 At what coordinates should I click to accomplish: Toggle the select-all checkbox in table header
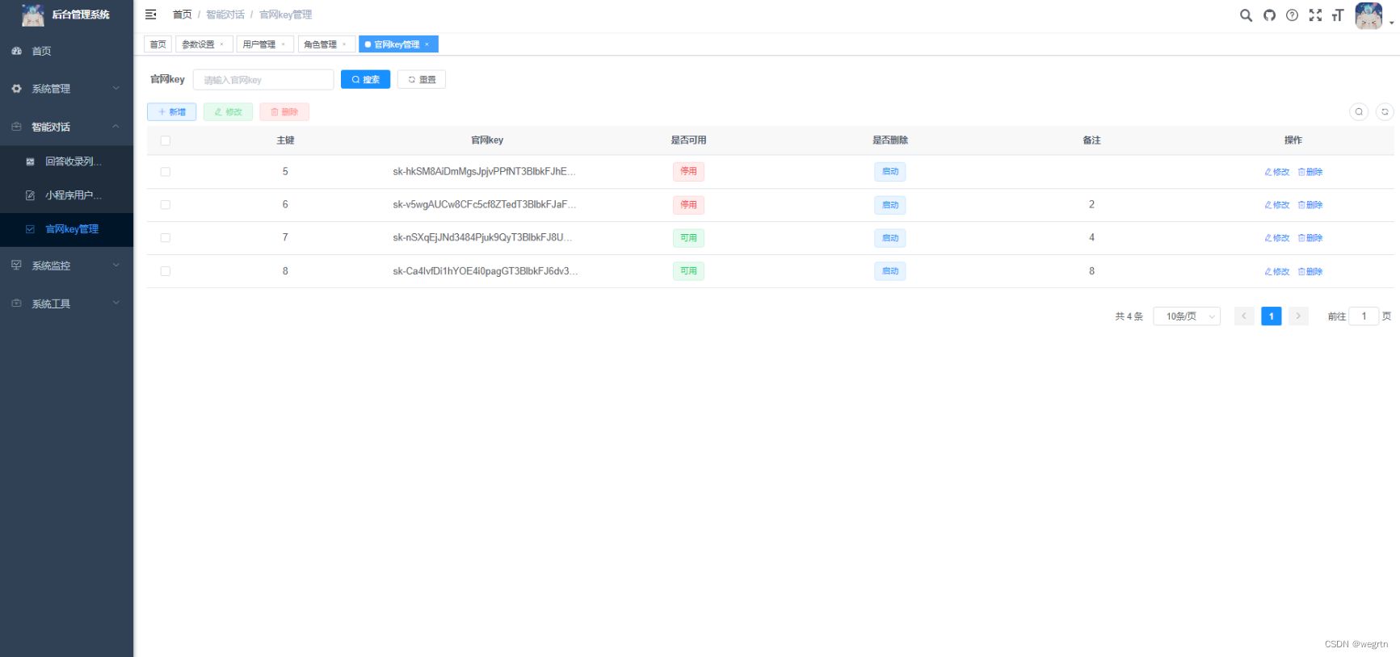click(166, 140)
